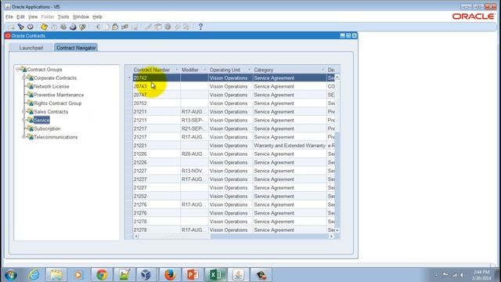The width and height of the screenshot is (501, 282).
Task: Click the Edit Field toolbar icon
Action: [x=148, y=27]
